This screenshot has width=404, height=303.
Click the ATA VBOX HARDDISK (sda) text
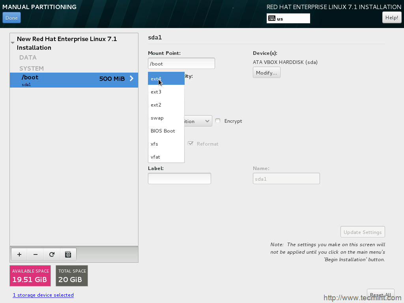tap(285, 62)
